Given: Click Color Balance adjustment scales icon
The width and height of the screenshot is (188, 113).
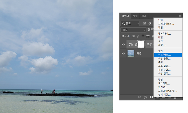Looking at the screenshot, I should point(131,44).
